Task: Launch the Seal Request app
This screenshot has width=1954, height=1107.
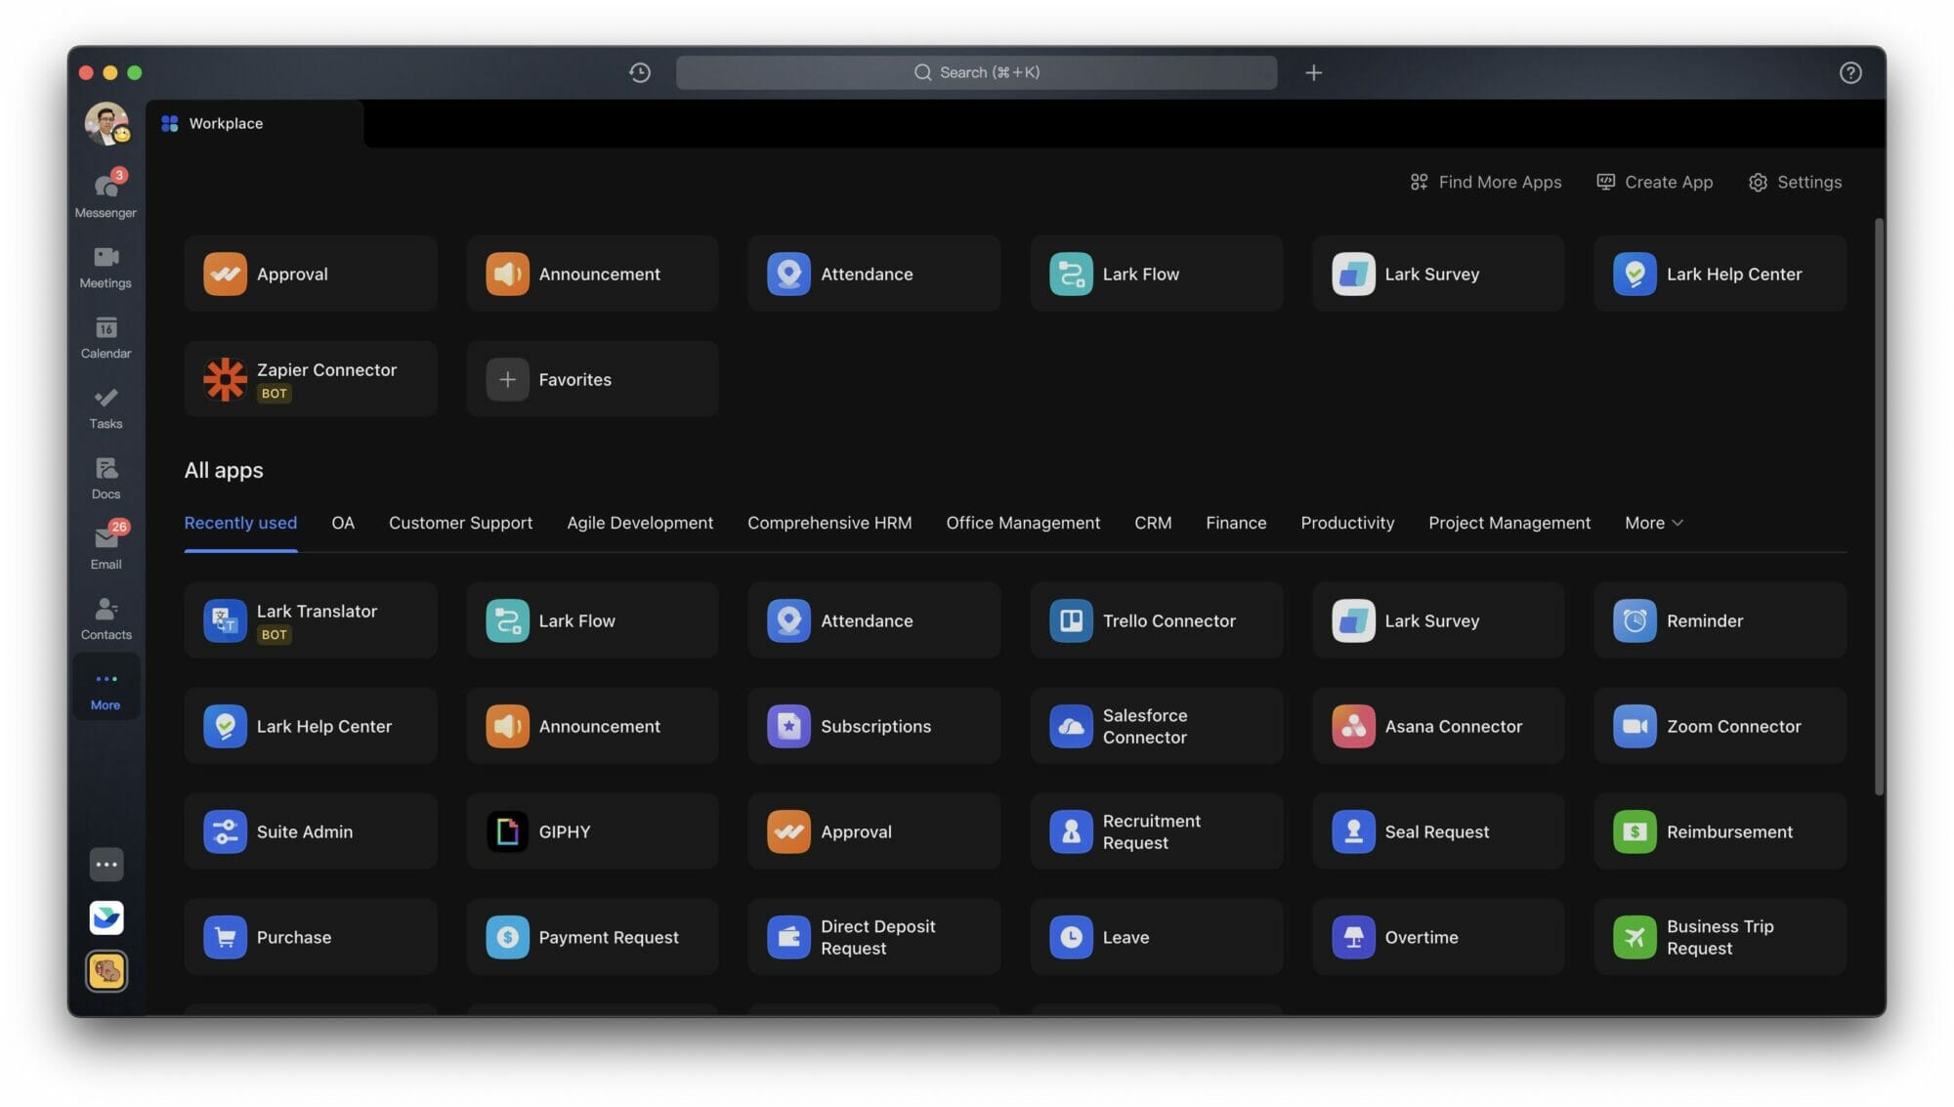Action: pos(1438,831)
